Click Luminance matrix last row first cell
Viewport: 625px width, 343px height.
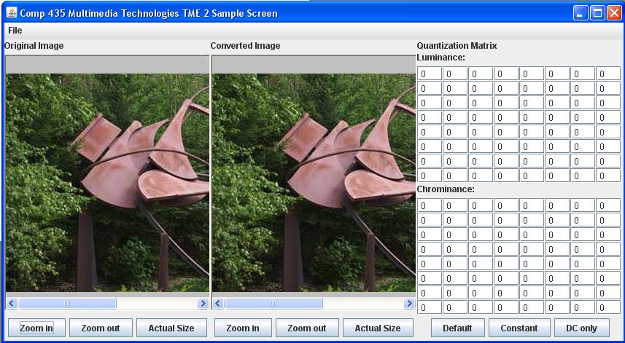pos(430,176)
